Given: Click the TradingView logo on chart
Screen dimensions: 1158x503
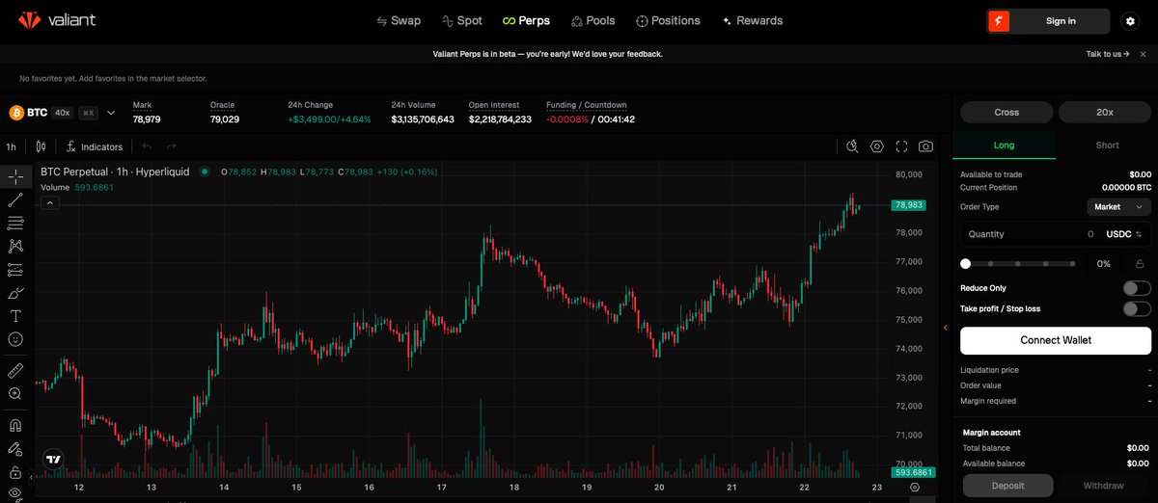Looking at the screenshot, I should (54, 460).
